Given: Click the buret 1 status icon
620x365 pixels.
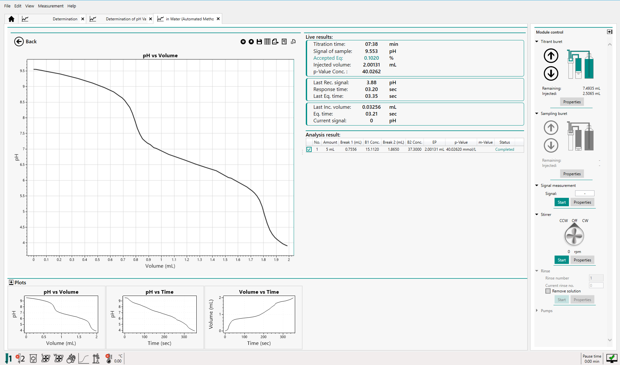Looking at the screenshot, I should click(x=8, y=358).
